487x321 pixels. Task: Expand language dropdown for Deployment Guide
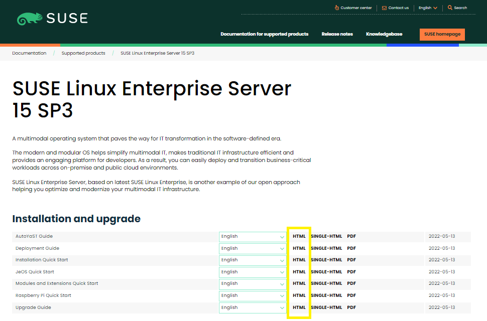tap(252, 248)
